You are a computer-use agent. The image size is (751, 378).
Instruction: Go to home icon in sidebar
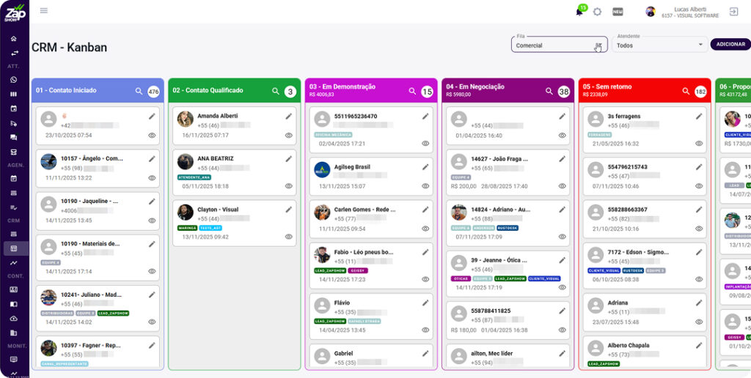tap(14, 39)
